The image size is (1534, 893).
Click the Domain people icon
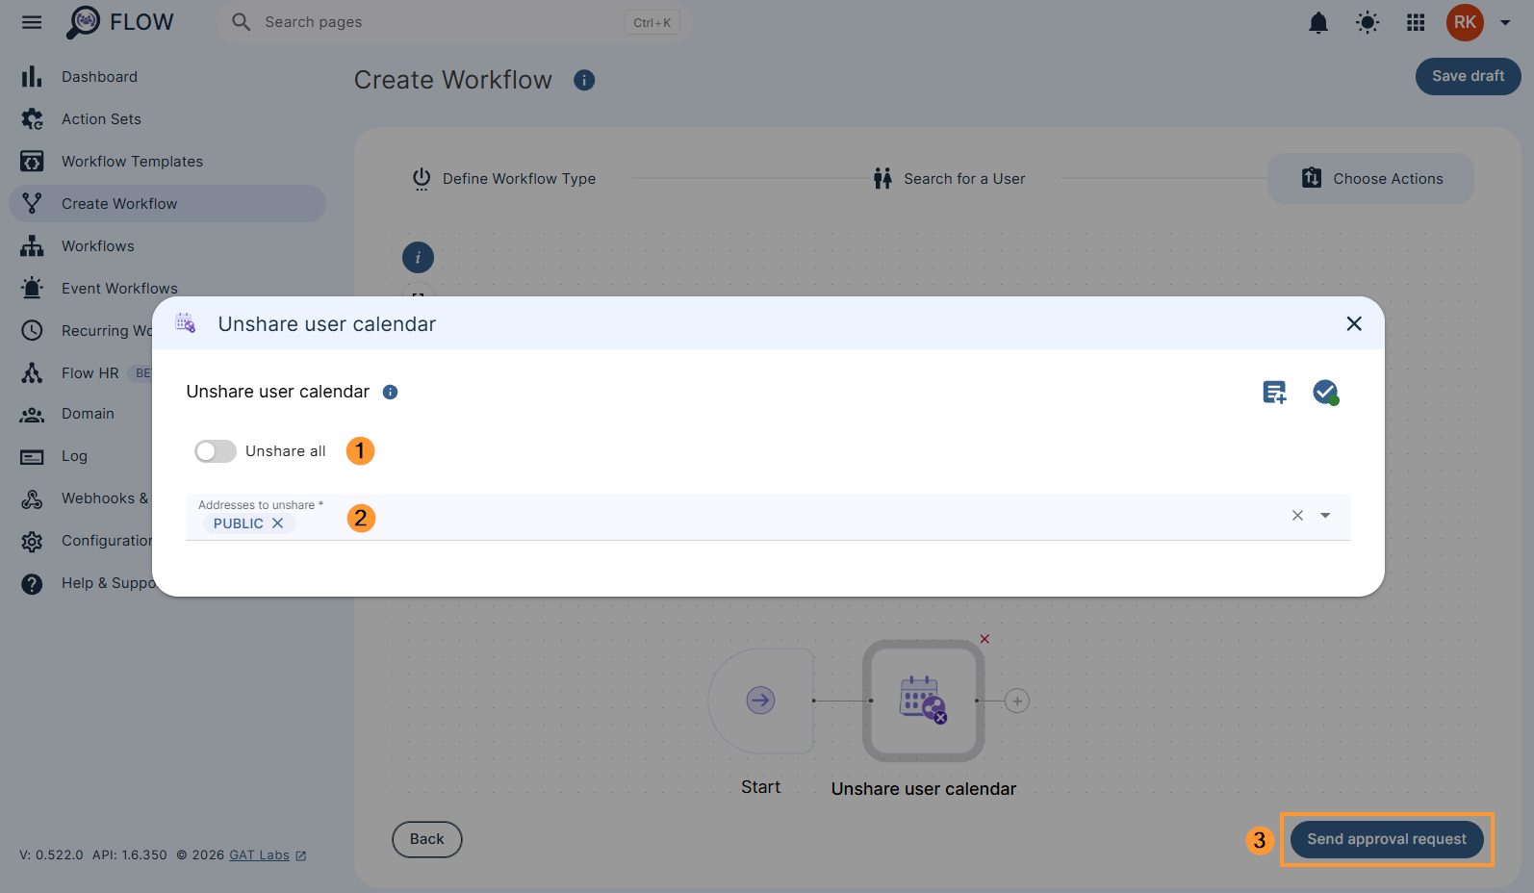click(32, 414)
